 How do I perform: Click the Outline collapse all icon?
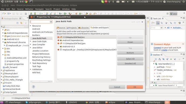coord(156,59)
